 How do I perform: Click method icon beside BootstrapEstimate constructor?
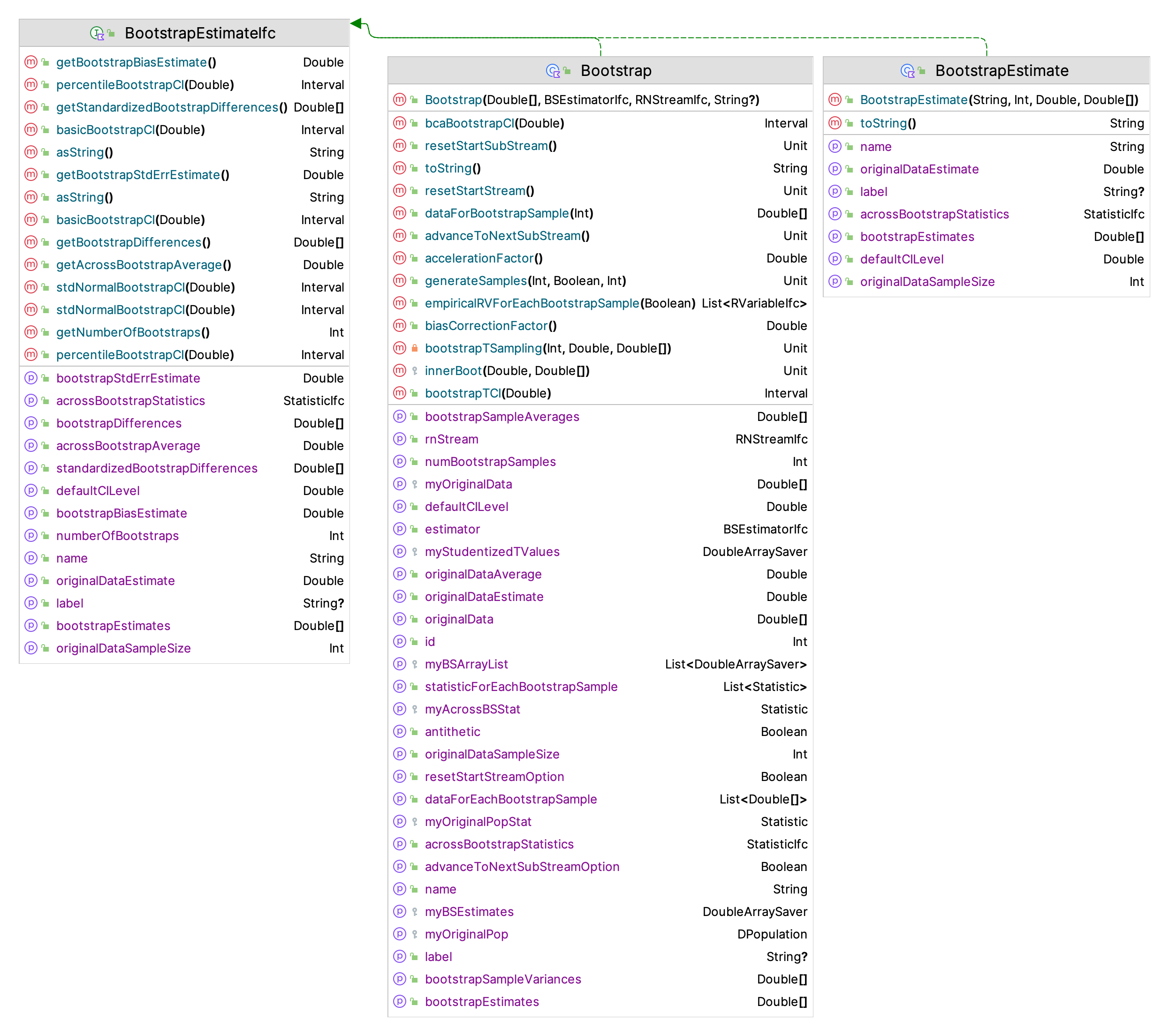[x=835, y=99]
